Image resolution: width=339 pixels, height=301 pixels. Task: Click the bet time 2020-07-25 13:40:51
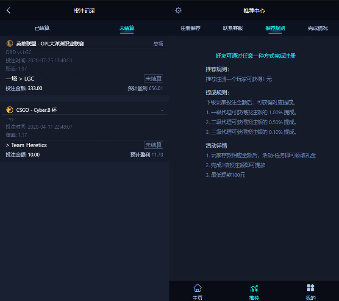point(39,61)
